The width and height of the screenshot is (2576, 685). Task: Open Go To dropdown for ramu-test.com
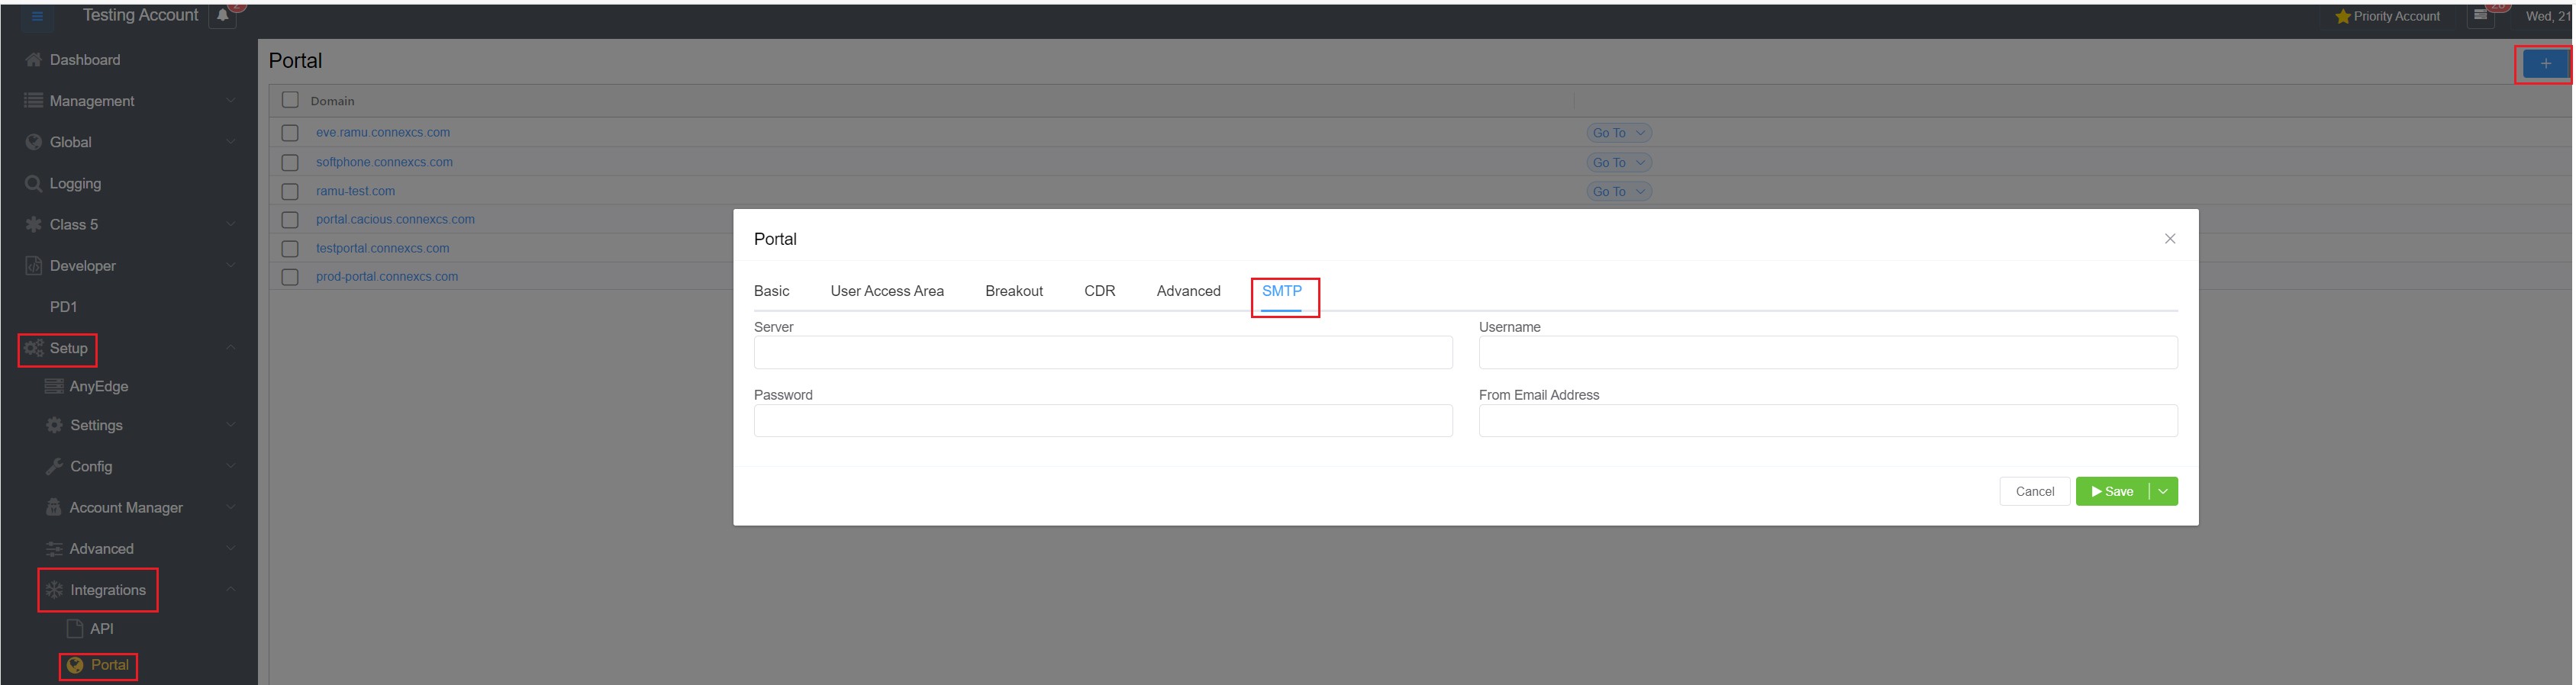1617,192
